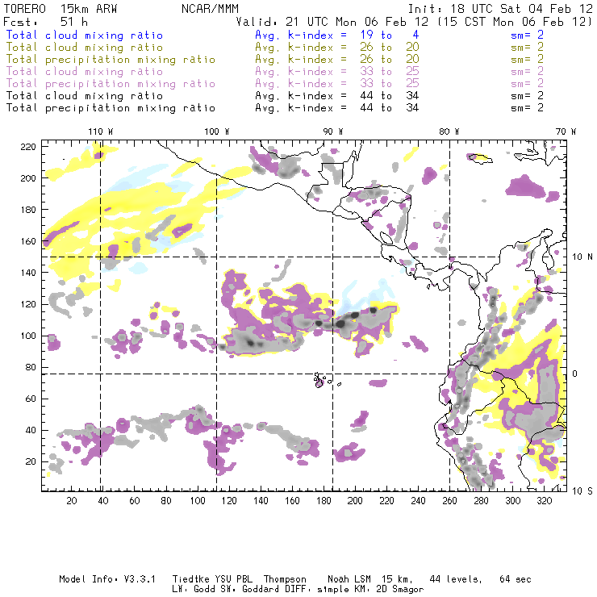597x597 pixels.
Task: Click the 'TORERO 15km ARW' title text
Action: coord(61,8)
